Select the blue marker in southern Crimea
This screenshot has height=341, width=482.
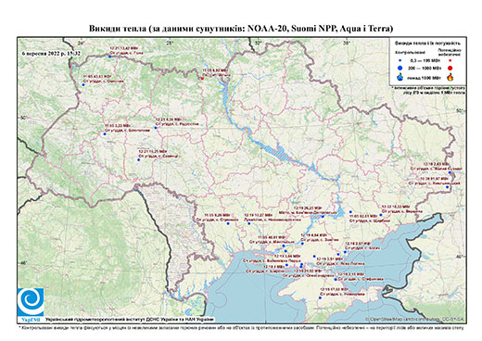[320, 297]
